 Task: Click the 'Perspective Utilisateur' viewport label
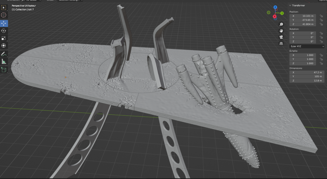pyautogui.click(x=24, y=6)
